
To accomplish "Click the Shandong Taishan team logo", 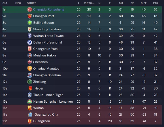I will 30,29.
